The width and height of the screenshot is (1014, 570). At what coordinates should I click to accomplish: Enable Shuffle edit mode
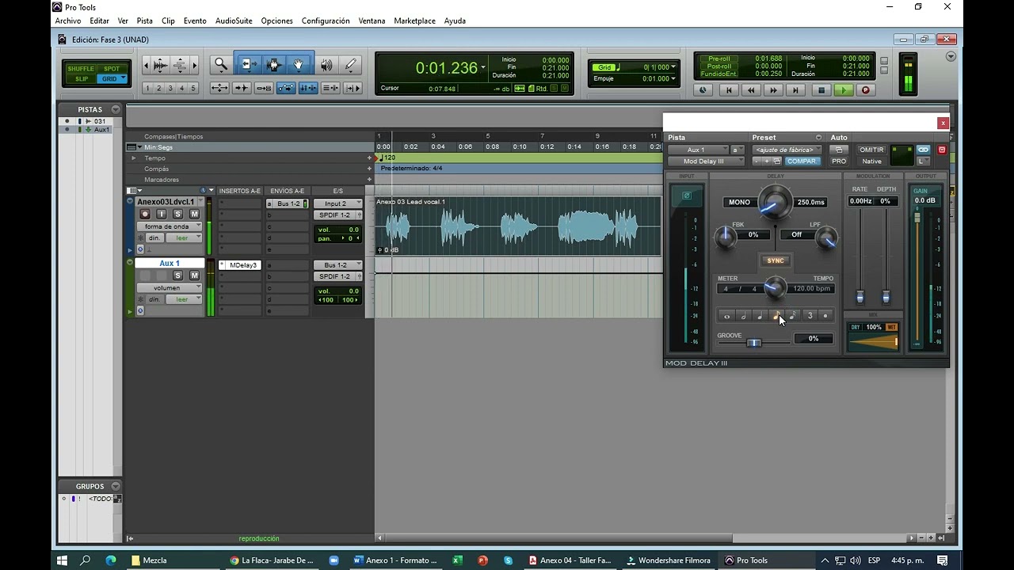tap(81, 69)
